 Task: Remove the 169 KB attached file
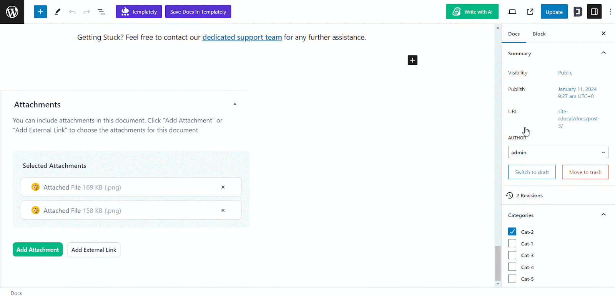tap(223, 187)
